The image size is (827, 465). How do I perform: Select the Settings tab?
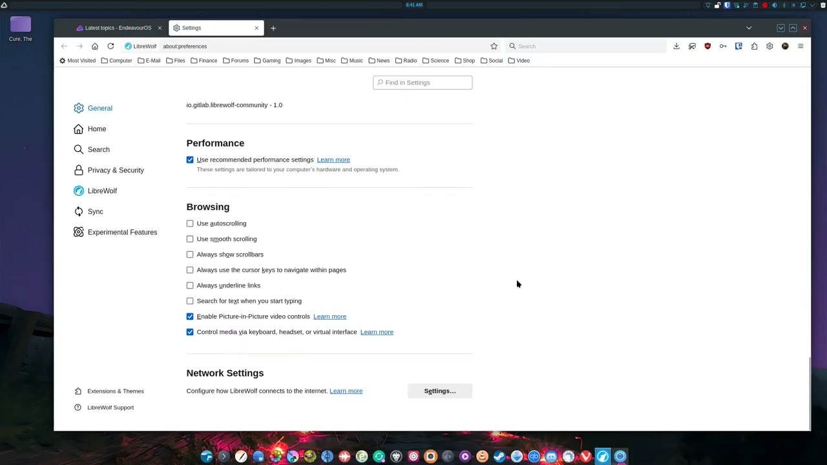(215, 28)
